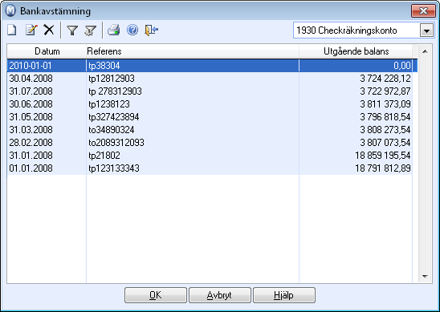Viewport: 440px width, 312px height.
Task: Click balance 3 796 818,54
Action: 385,116
